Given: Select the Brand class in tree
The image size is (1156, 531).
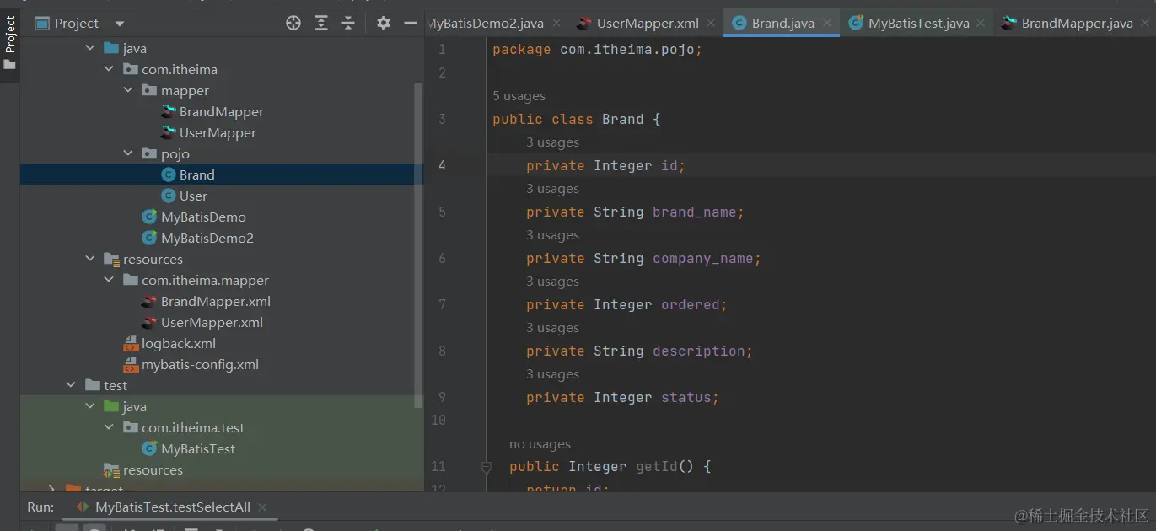Looking at the screenshot, I should point(196,175).
